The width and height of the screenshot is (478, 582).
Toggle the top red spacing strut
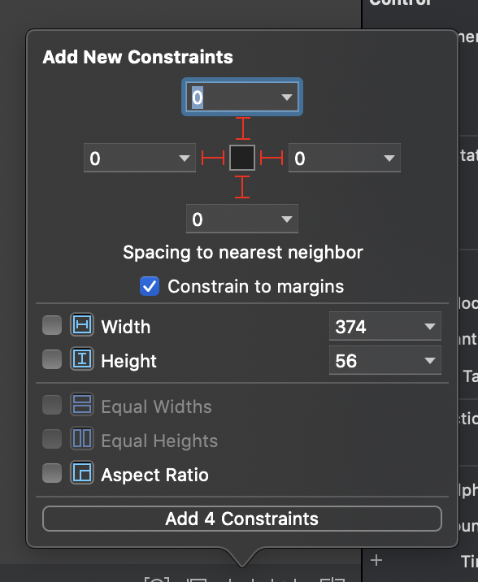coord(243,128)
